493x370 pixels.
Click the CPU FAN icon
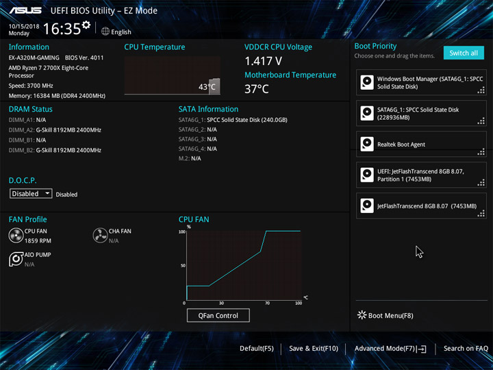16,235
